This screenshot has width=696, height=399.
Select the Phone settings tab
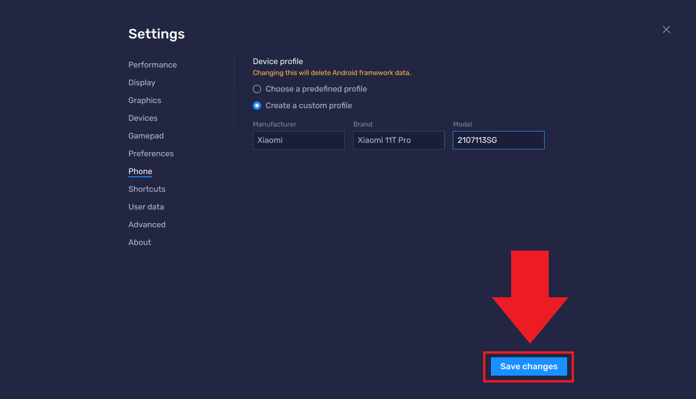pos(140,171)
